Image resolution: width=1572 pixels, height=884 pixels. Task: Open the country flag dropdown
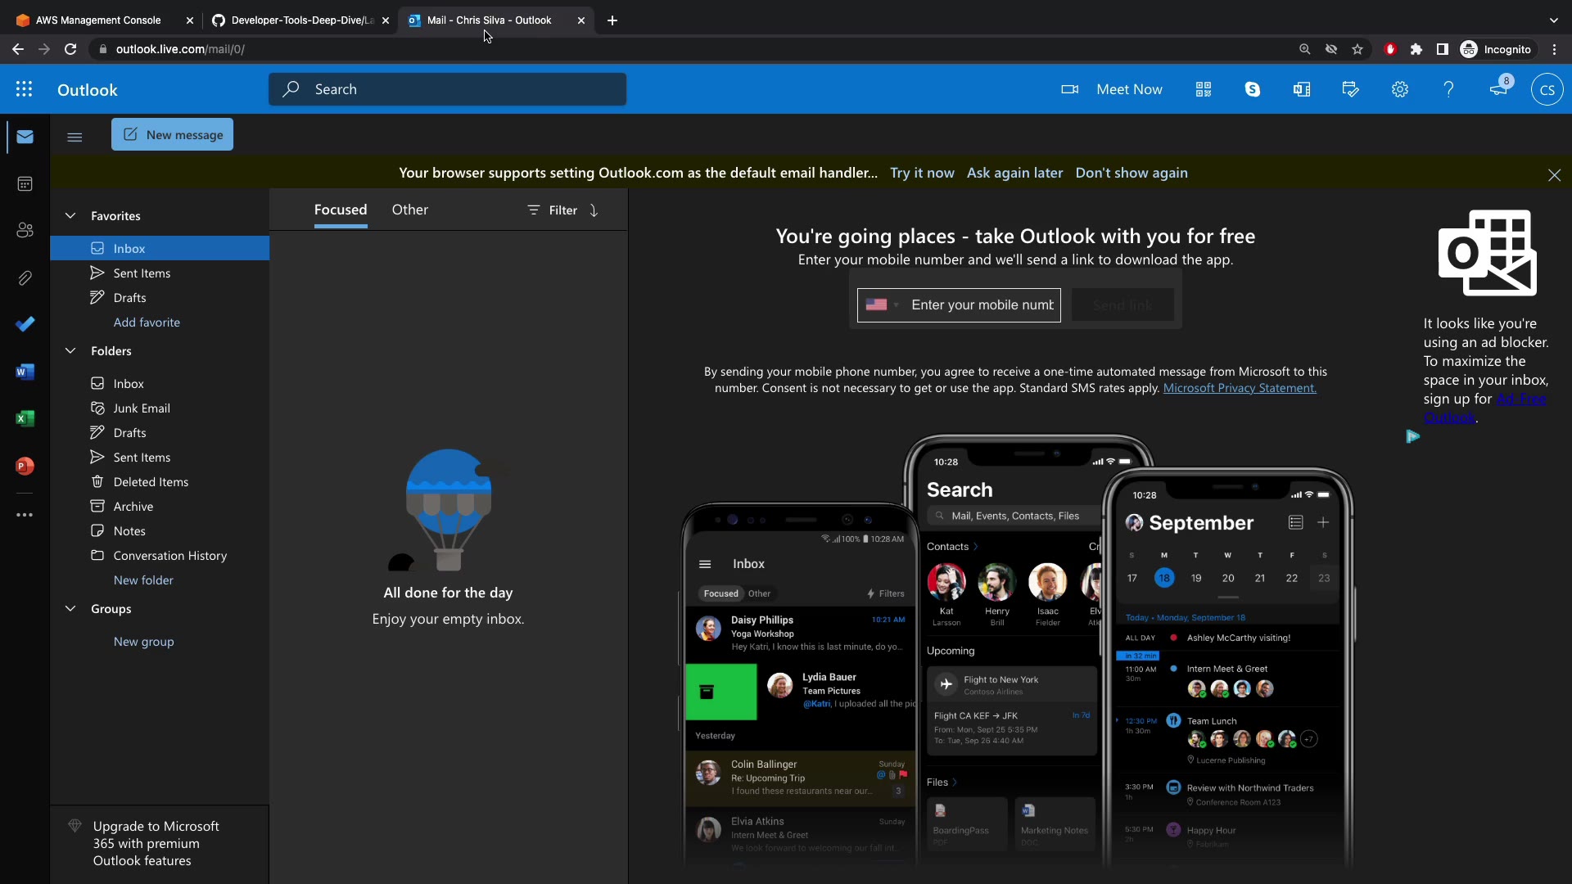pos(882,304)
